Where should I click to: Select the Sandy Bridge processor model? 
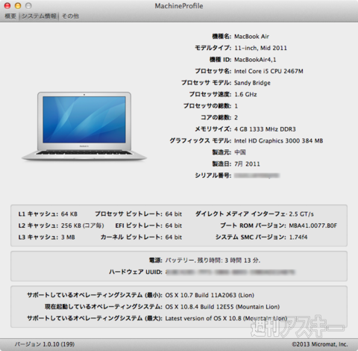tap(252, 83)
